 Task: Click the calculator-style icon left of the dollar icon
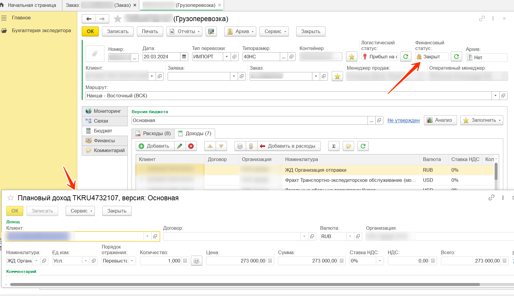240,146
